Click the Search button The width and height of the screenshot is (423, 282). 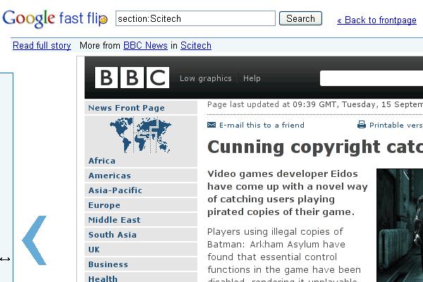pyautogui.click(x=300, y=18)
